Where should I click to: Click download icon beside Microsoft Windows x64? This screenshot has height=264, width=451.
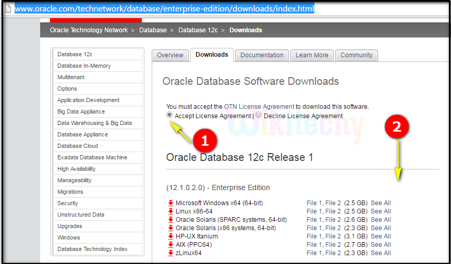(170, 203)
